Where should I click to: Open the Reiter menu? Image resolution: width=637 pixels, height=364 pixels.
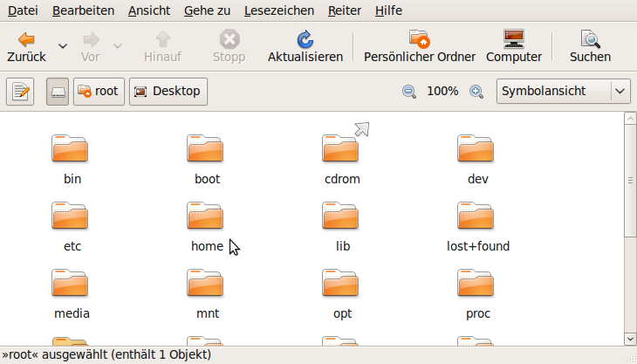coord(345,10)
